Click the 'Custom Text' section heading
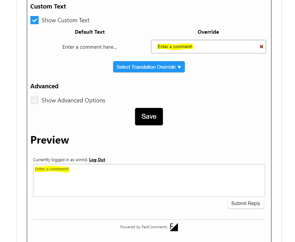The height and width of the screenshot is (242, 295). 48,7
